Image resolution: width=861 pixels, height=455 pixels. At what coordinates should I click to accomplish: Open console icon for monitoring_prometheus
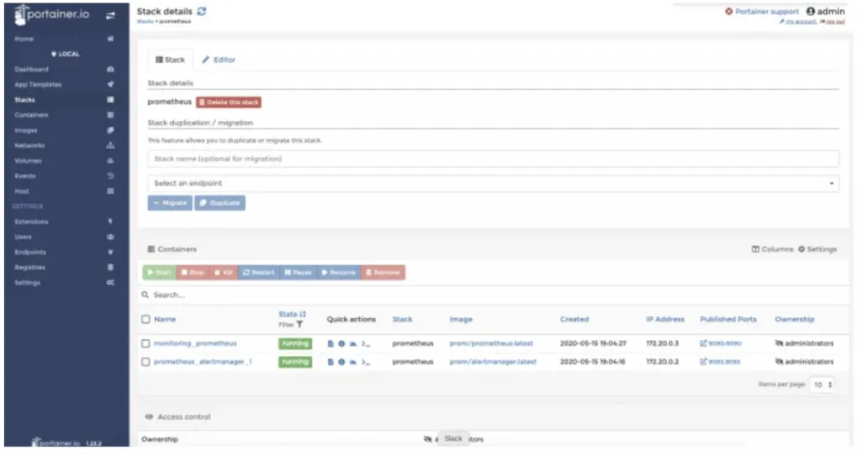366,343
